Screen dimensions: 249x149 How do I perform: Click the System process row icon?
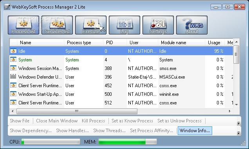point(13,60)
